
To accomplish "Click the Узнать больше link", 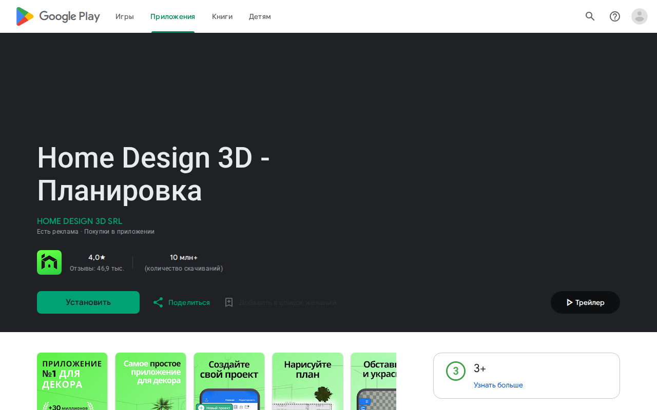I will (498, 385).
